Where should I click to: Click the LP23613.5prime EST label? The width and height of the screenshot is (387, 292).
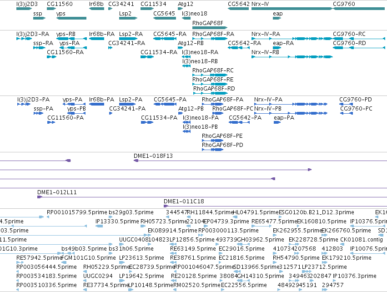coord(142,258)
